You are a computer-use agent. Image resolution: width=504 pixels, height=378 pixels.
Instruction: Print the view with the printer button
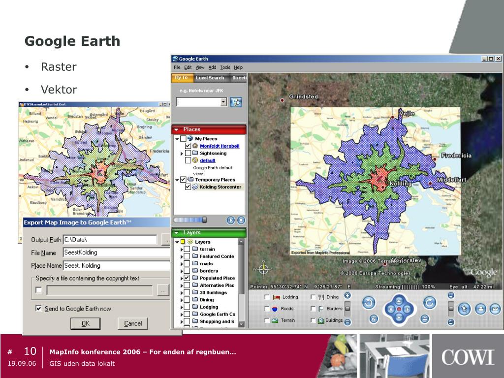(480, 309)
